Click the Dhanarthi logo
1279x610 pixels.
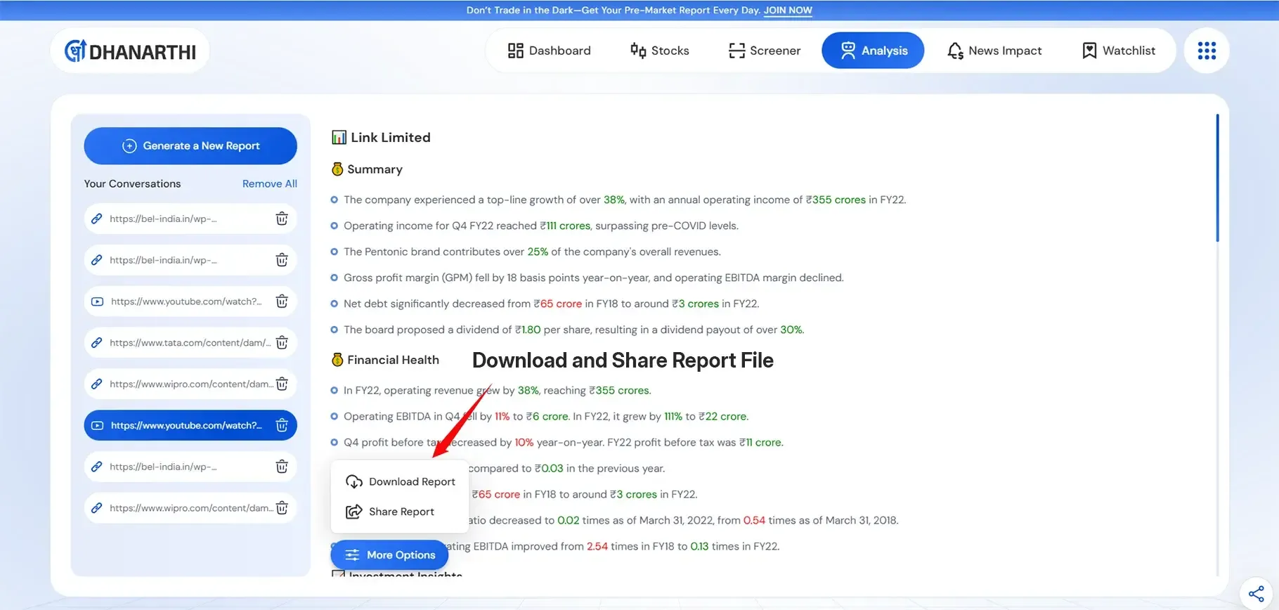pos(131,51)
